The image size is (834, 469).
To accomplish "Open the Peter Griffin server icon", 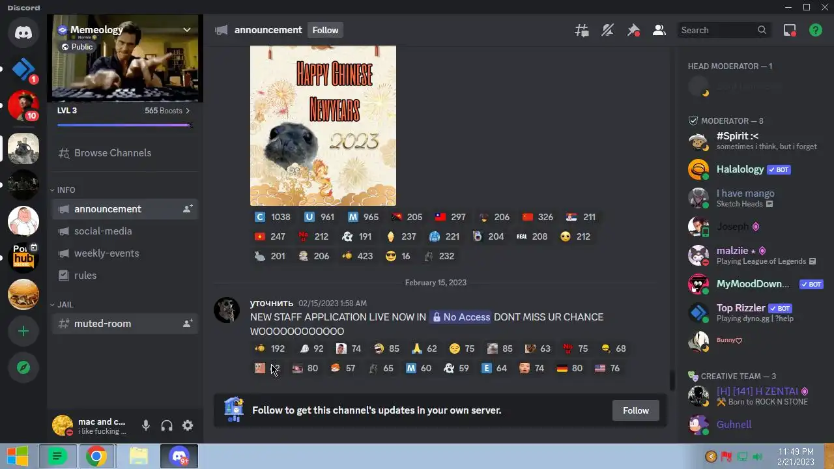I will [x=23, y=221].
